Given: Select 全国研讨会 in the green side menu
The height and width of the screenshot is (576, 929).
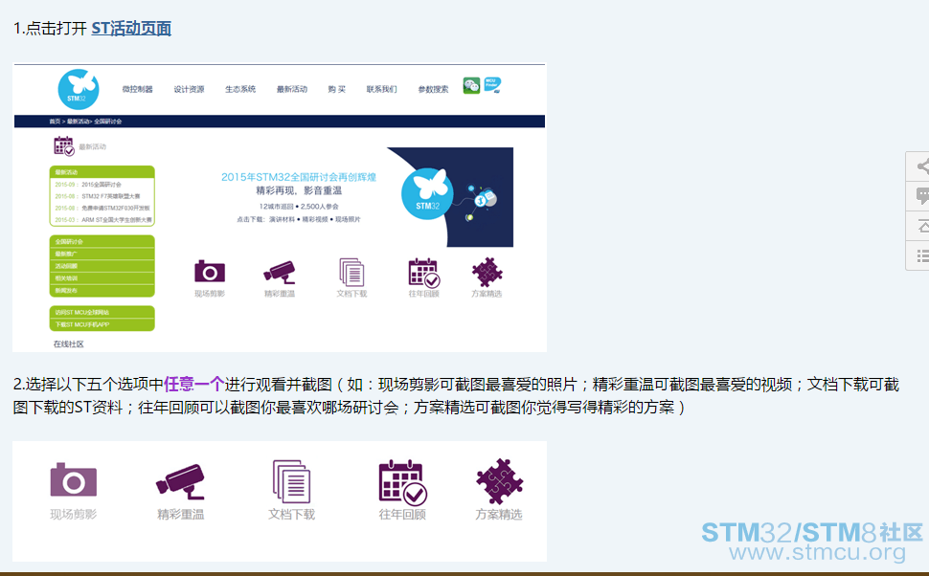Looking at the screenshot, I should coord(102,241).
